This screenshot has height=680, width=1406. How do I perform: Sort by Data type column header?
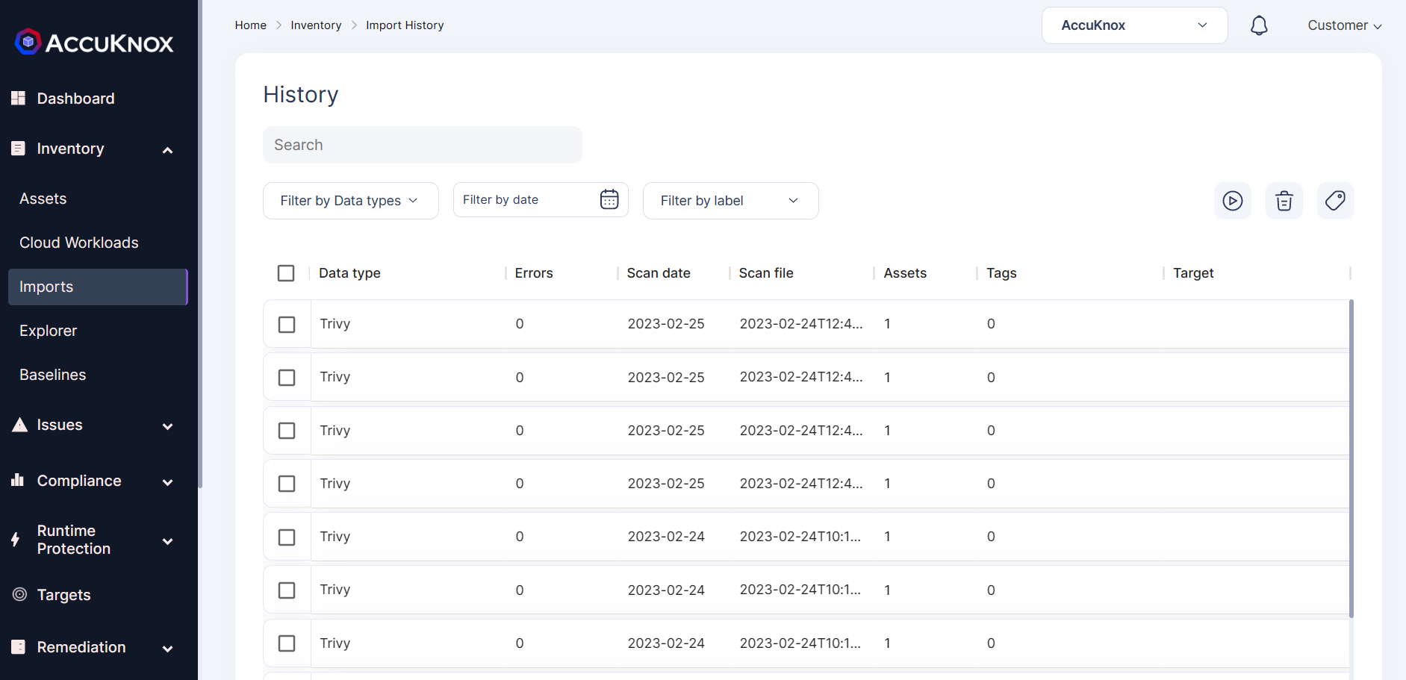tap(349, 273)
